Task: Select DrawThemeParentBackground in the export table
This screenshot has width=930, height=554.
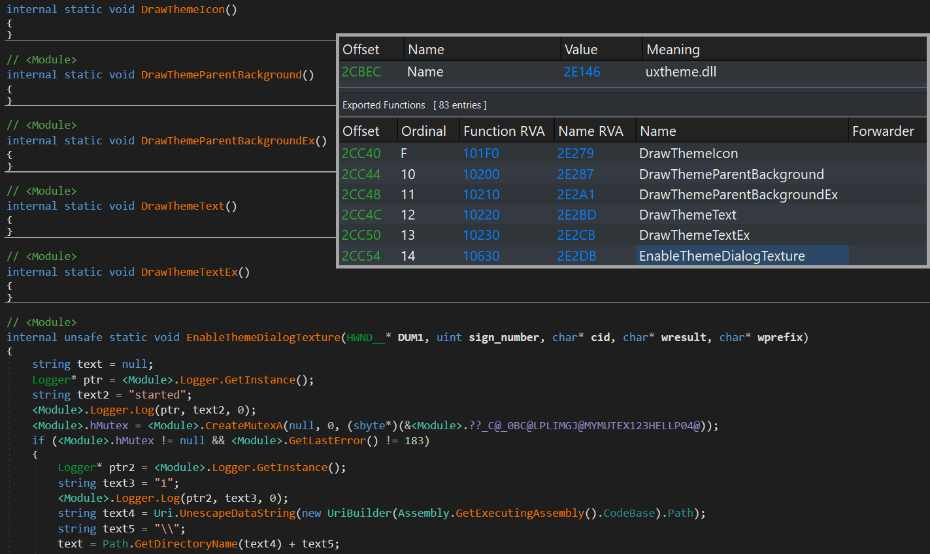Action: (731, 174)
